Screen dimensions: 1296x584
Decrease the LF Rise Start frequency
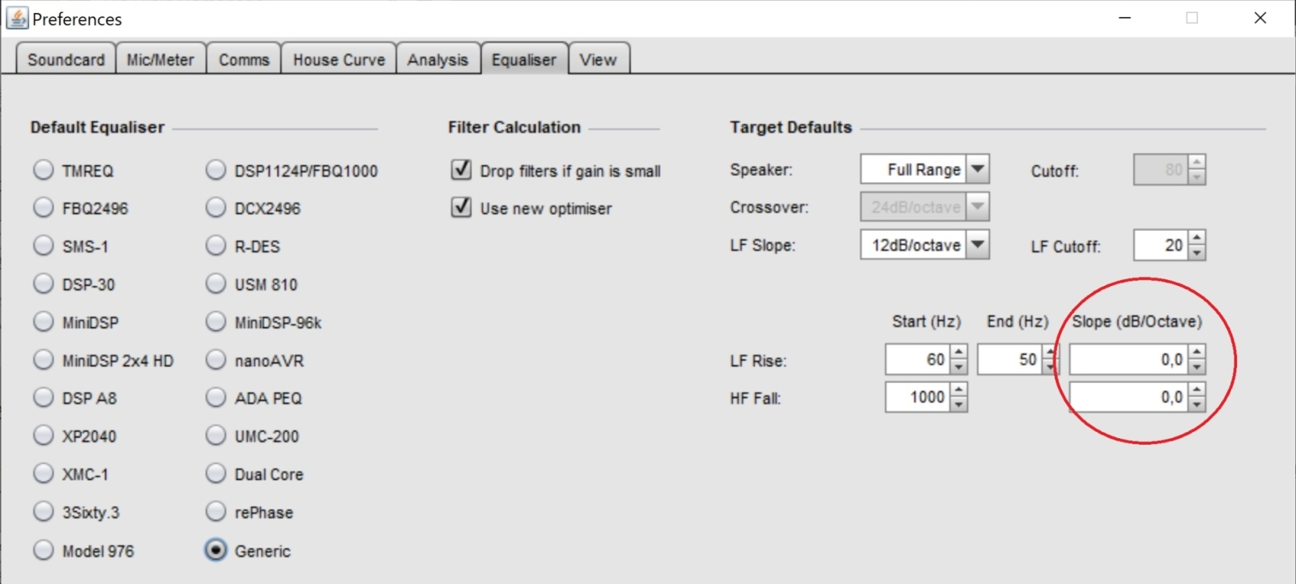pyautogui.click(x=958, y=367)
